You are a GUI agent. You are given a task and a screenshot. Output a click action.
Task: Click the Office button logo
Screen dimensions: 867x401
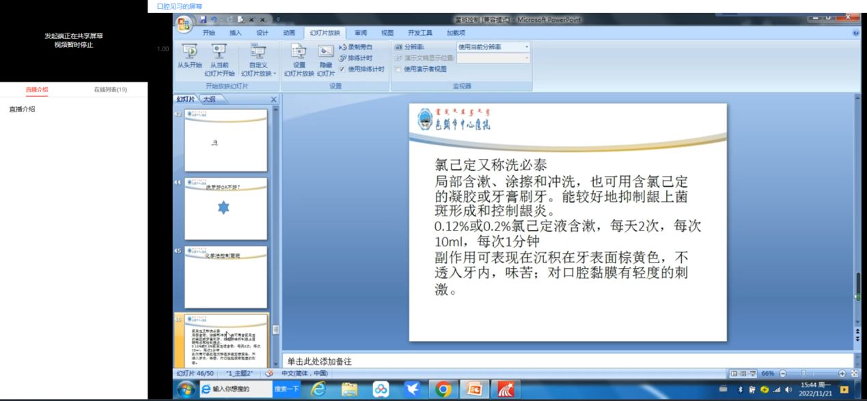pyautogui.click(x=183, y=24)
